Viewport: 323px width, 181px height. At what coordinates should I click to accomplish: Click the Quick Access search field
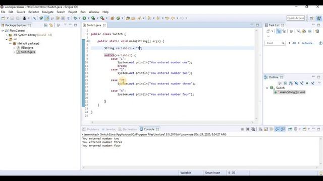click(x=296, y=18)
